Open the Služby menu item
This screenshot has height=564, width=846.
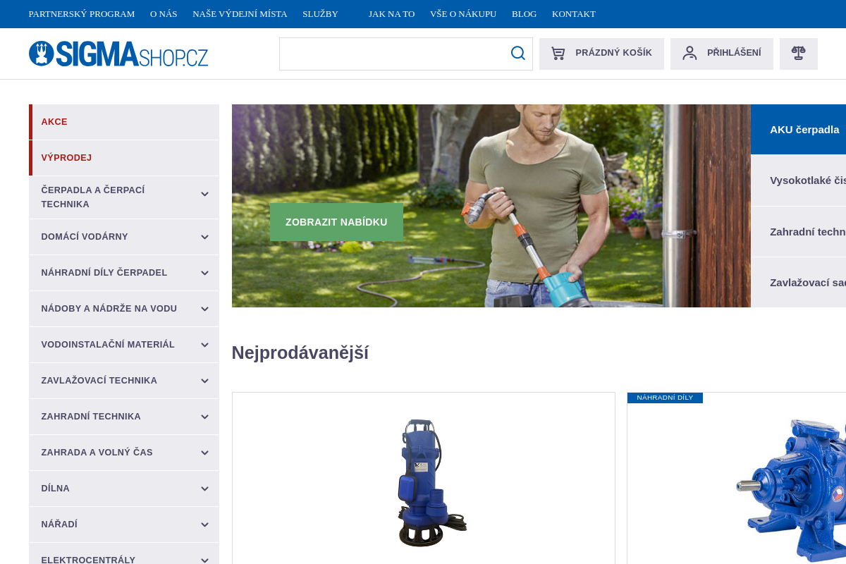point(320,14)
